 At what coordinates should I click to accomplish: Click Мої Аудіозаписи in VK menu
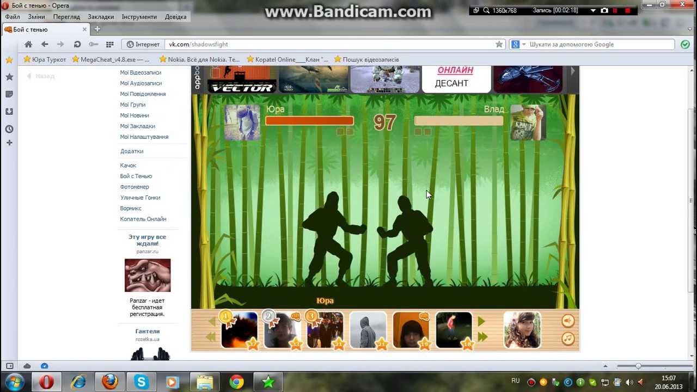[x=141, y=83]
